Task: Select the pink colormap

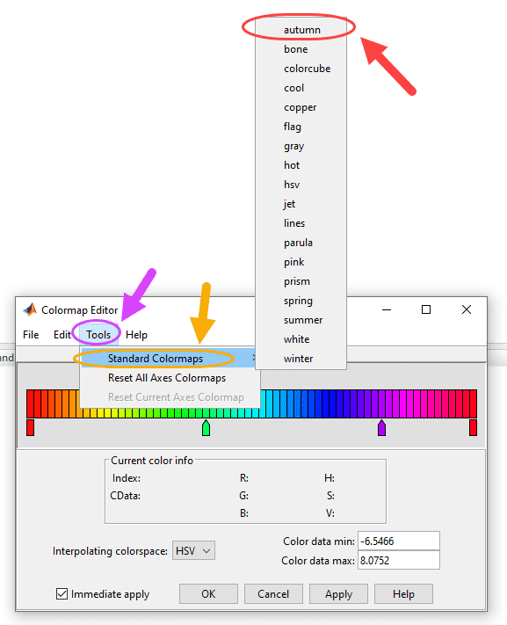Action: [301, 262]
